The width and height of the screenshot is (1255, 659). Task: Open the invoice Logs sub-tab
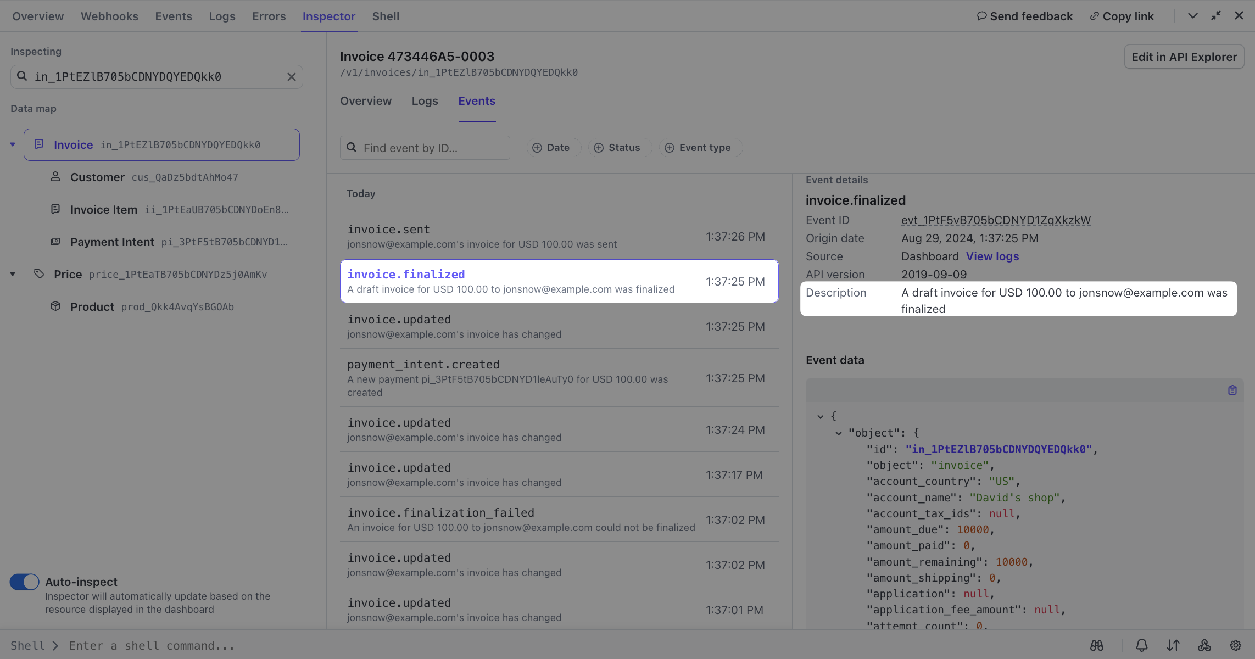tap(425, 101)
